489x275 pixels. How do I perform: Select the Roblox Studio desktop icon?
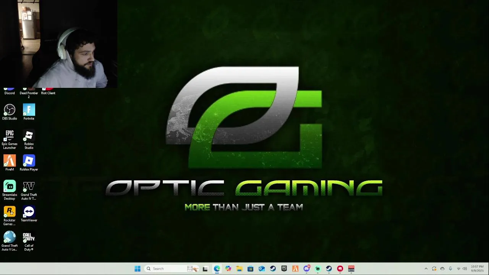pyautogui.click(x=29, y=139)
